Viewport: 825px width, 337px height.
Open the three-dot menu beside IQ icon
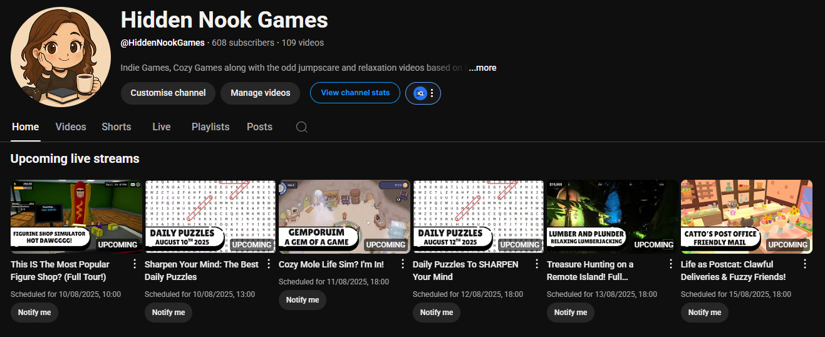[x=432, y=93]
